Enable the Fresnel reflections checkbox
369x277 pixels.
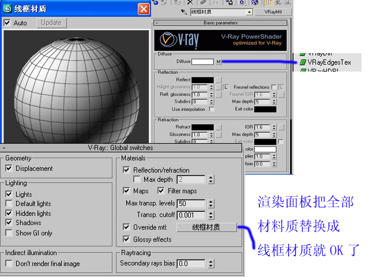[274, 87]
